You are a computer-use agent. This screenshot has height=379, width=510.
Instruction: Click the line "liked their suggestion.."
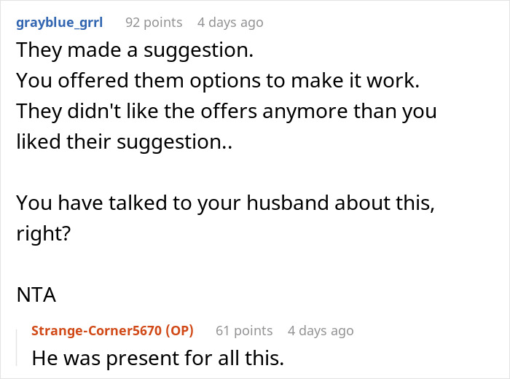(x=124, y=142)
